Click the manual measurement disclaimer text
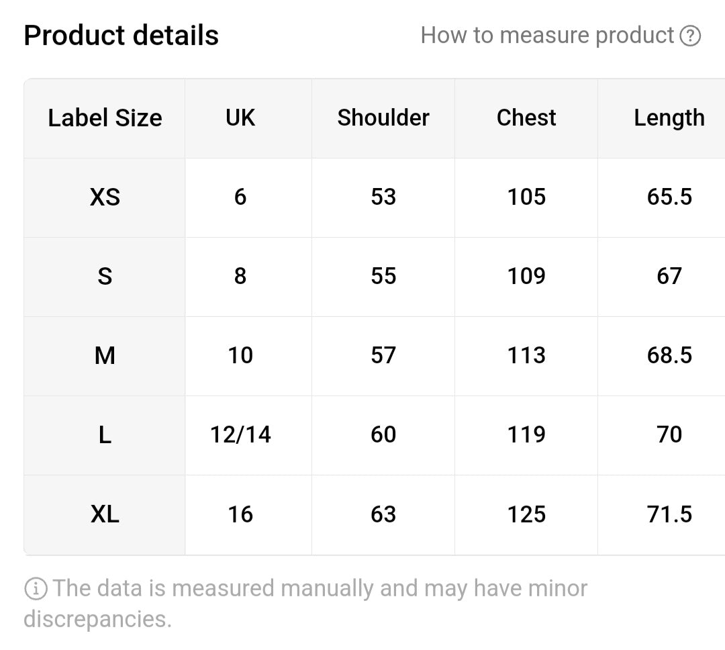The image size is (725, 650). [305, 603]
